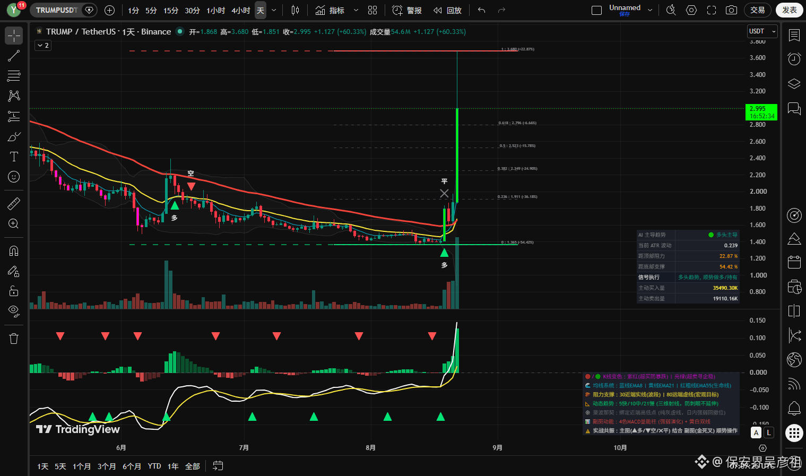
Task: Set date range to 3个月
Action: tap(107, 466)
